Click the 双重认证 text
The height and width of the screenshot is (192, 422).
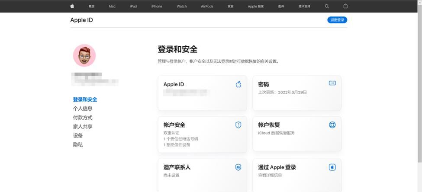(171, 133)
